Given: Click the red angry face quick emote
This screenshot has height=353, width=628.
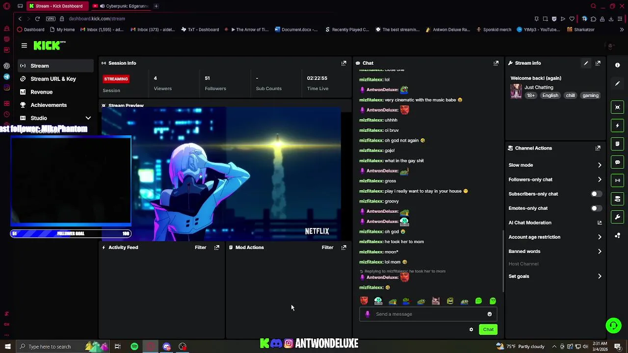Looking at the screenshot, I should coord(364,301).
